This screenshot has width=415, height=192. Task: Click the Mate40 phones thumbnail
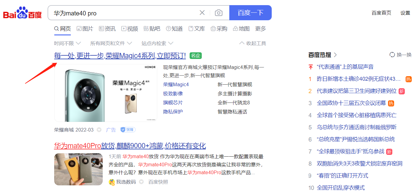[x=78, y=169]
